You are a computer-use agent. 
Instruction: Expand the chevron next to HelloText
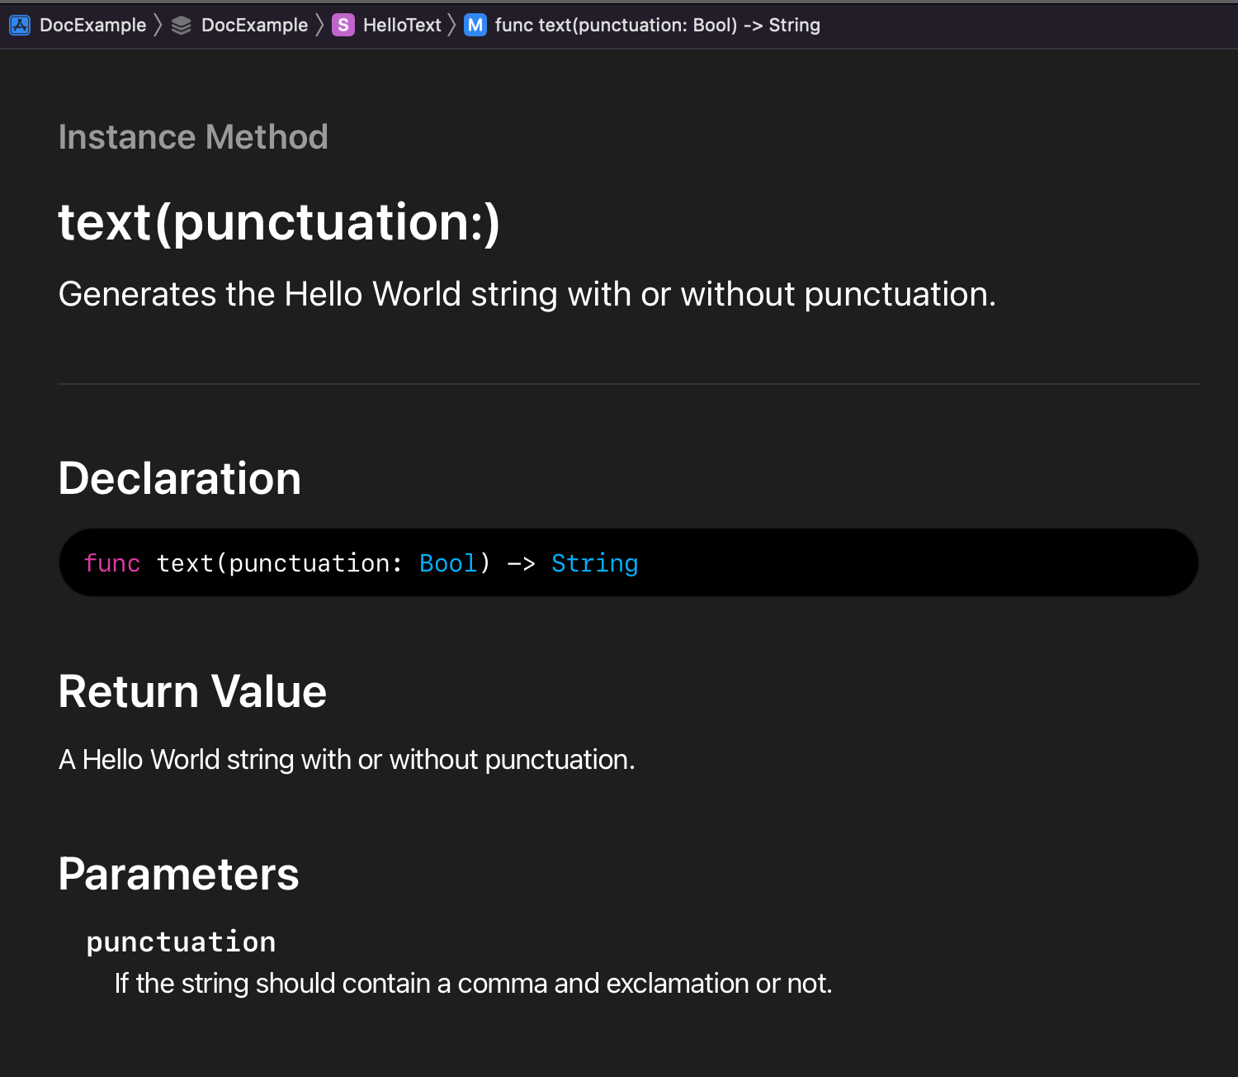[452, 25]
